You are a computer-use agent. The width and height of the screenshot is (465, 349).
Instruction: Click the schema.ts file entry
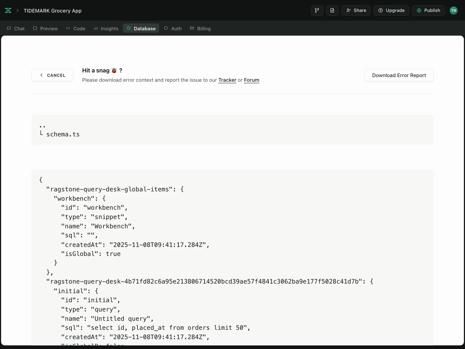(x=63, y=134)
